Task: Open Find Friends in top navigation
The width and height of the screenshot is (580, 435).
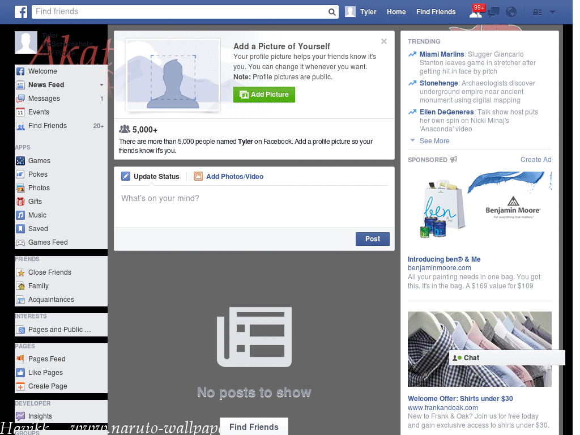Action: tap(436, 12)
